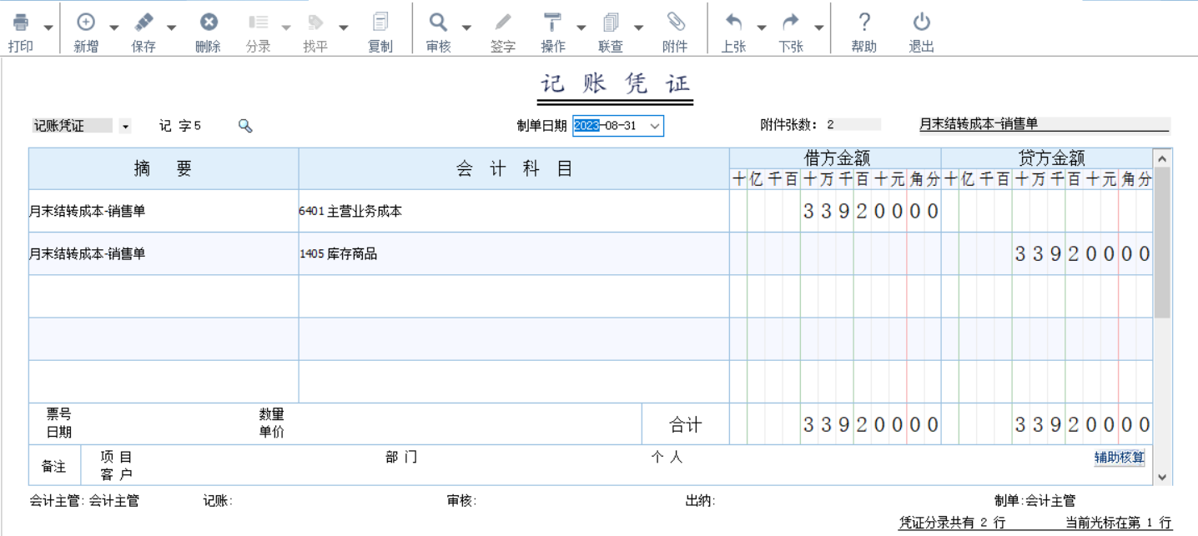
Task: Click the New (新增) voucher icon
Action: (x=86, y=23)
